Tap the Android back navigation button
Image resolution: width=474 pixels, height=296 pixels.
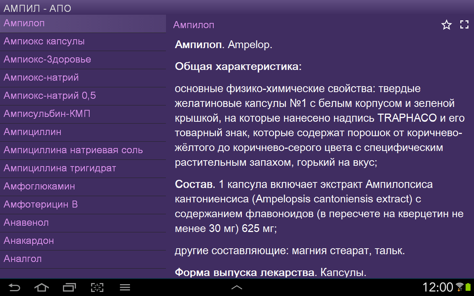[x=14, y=287]
